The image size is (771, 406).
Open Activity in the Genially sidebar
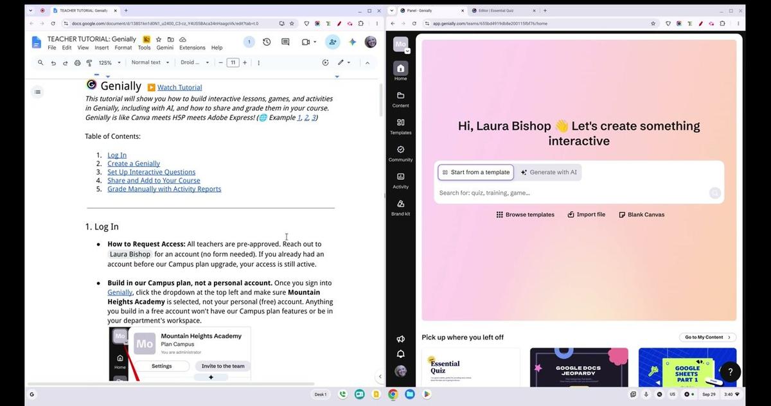point(400,180)
